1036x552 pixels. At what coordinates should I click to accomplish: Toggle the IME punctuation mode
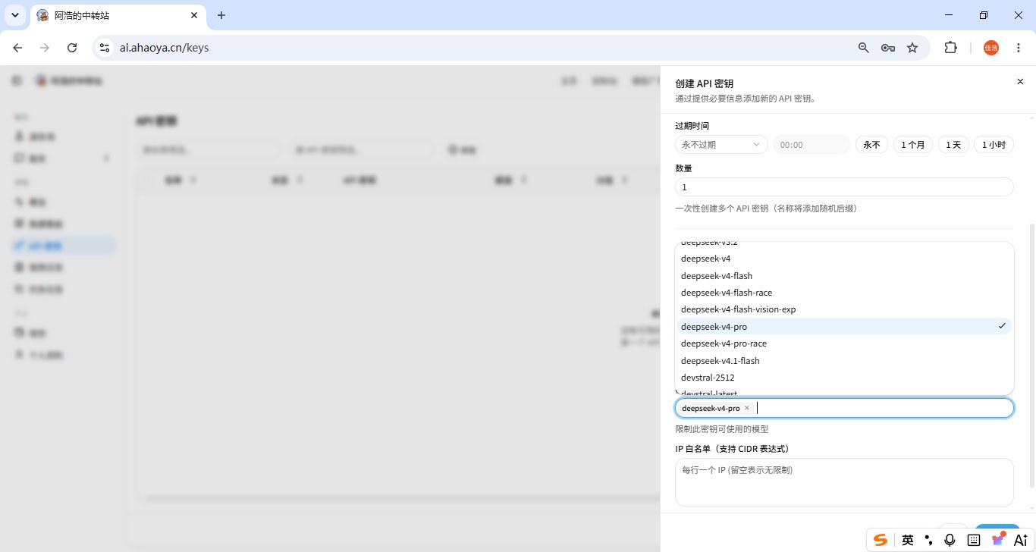pos(929,540)
